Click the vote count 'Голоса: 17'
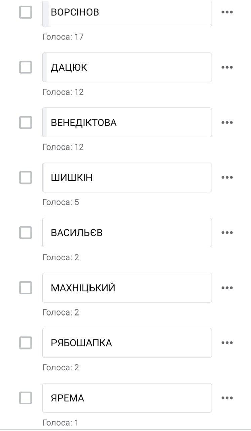This screenshot has height=431, width=251. [x=64, y=37]
